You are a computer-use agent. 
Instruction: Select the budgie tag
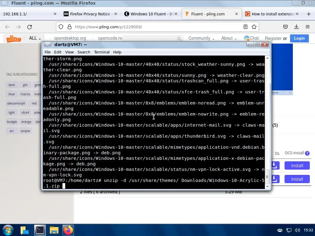coord(12,122)
